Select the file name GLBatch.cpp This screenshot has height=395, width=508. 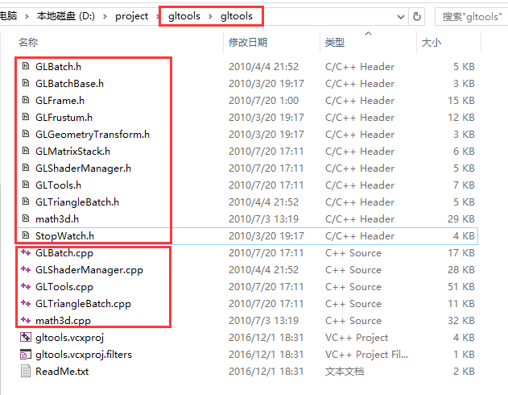pyautogui.click(x=64, y=252)
